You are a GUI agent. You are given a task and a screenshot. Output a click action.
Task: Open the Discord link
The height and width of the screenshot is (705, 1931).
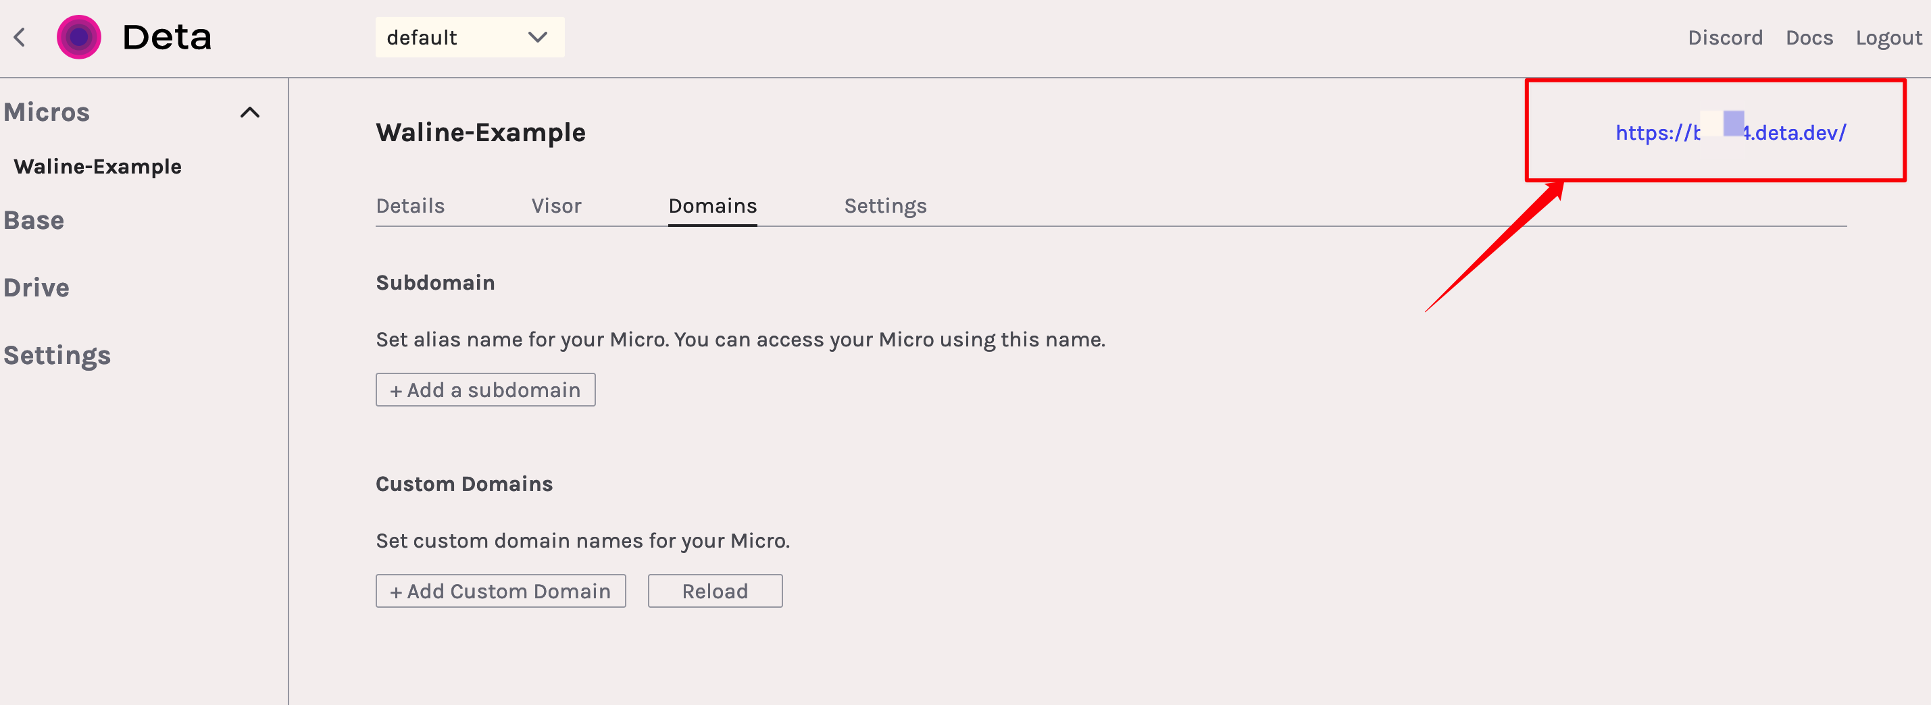pyautogui.click(x=1725, y=37)
